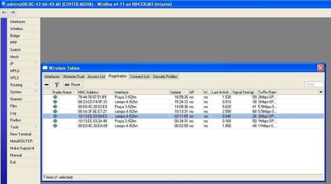Click the client icon for 10:13:EE:03:2A:48
This screenshot has height=184, width=331.
[x=55, y=121]
